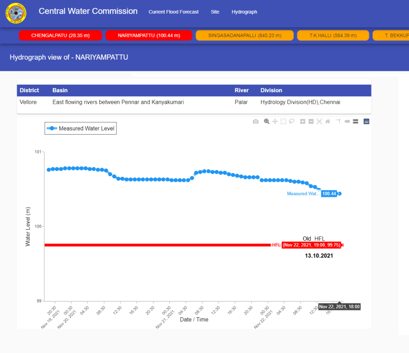
Task: Go to the Hydrograph menu item
Action: click(244, 12)
